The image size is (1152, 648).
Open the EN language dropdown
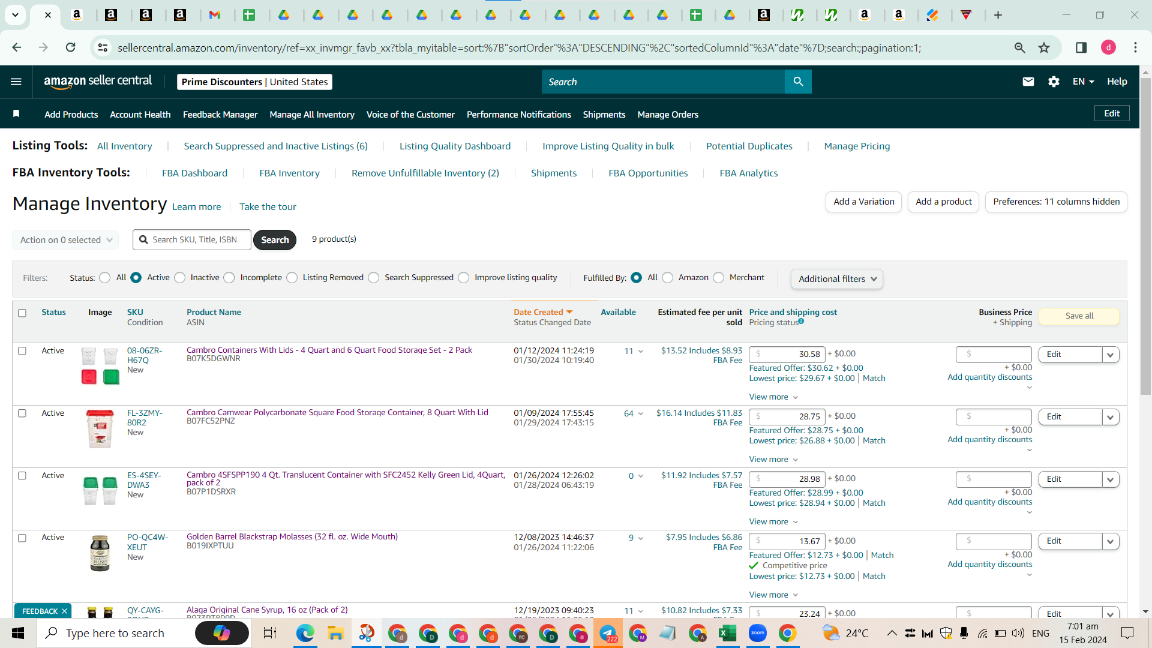pyautogui.click(x=1083, y=82)
